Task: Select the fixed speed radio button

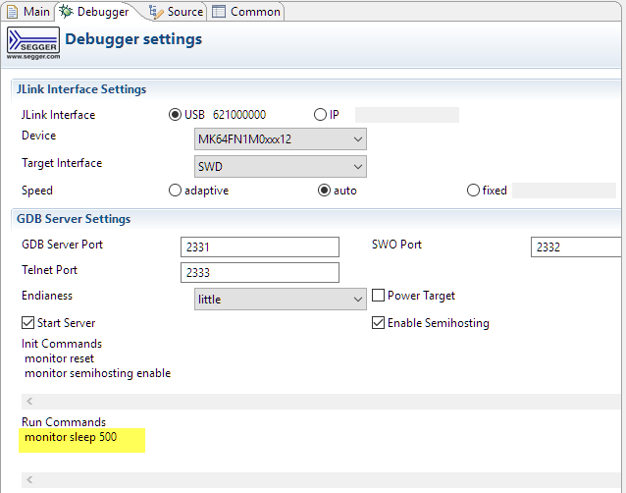Action: (x=474, y=191)
